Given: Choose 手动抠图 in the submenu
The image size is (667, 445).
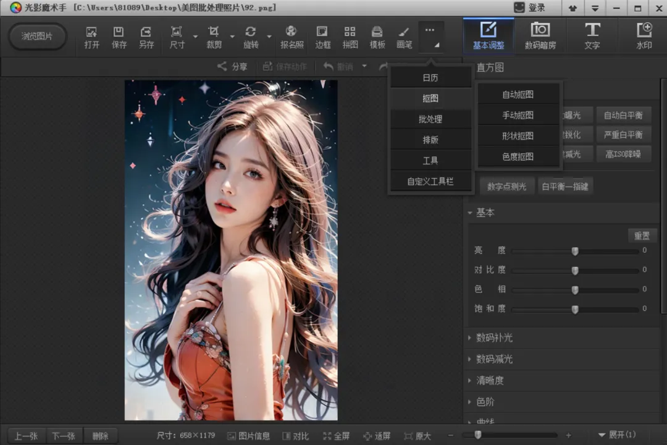Looking at the screenshot, I should 518,115.
